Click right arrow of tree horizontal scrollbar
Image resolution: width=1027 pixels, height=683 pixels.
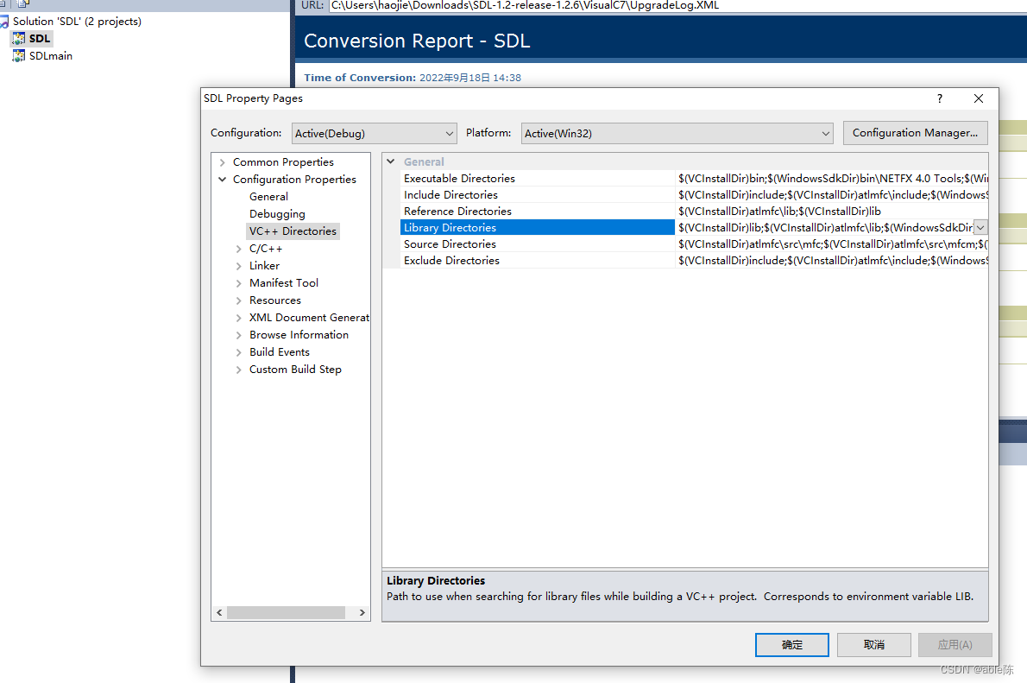point(362,612)
